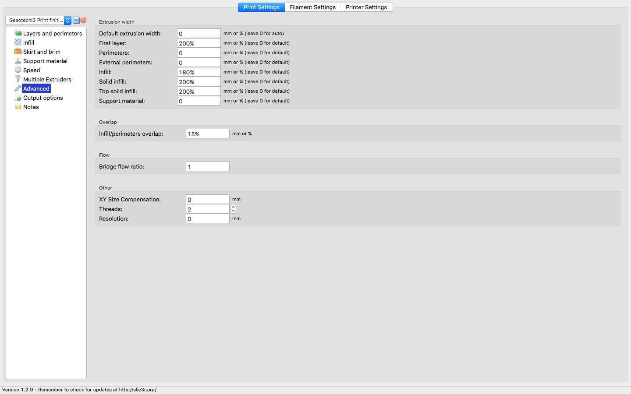The image size is (631, 394).
Task: Click the Infill/perimeters overlap input field
Action: tap(207, 134)
